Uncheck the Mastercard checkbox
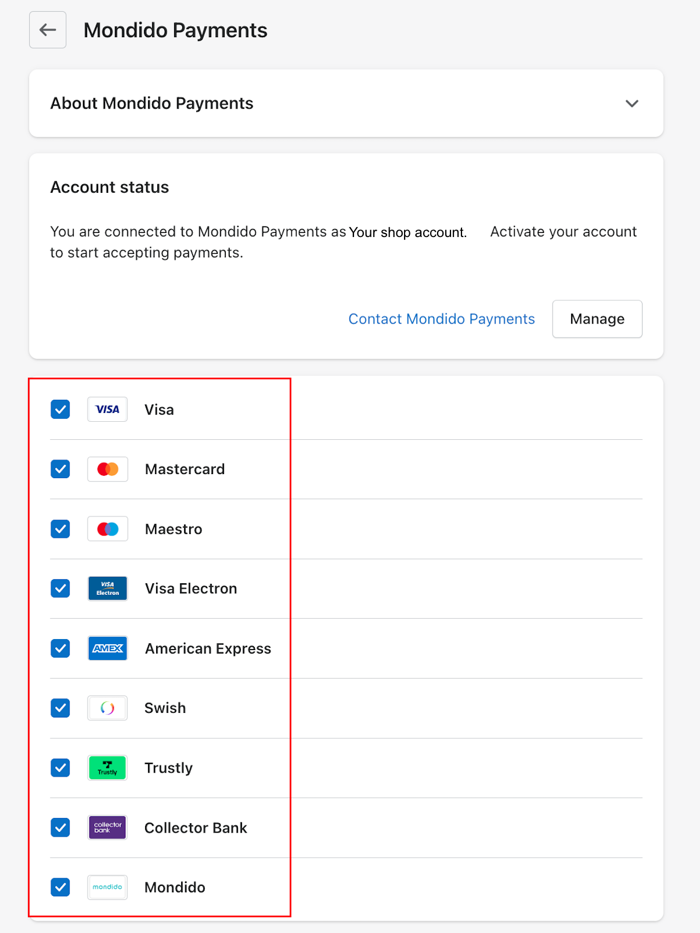Image resolution: width=700 pixels, height=933 pixels. click(x=60, y=469)
